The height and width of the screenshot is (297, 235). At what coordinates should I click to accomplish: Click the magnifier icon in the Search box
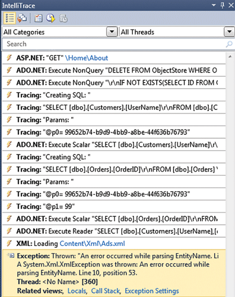click(x=229, y=44)
